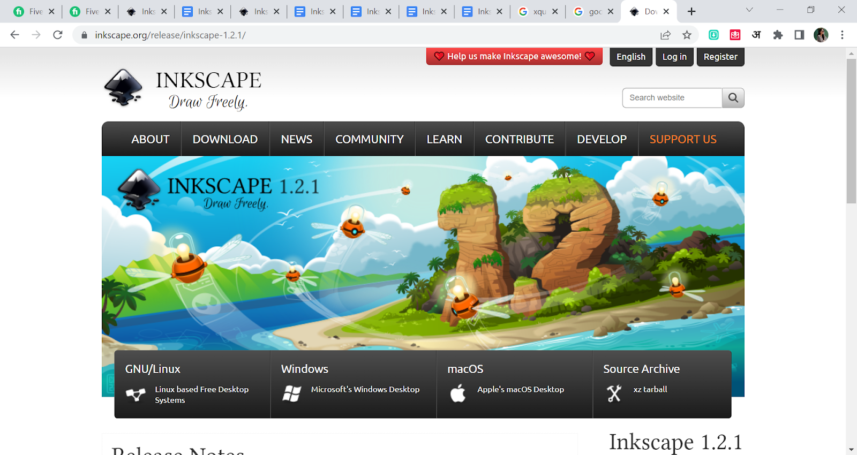Click the Log in button
The image size is (857, 455).
[x=674, y=57]
